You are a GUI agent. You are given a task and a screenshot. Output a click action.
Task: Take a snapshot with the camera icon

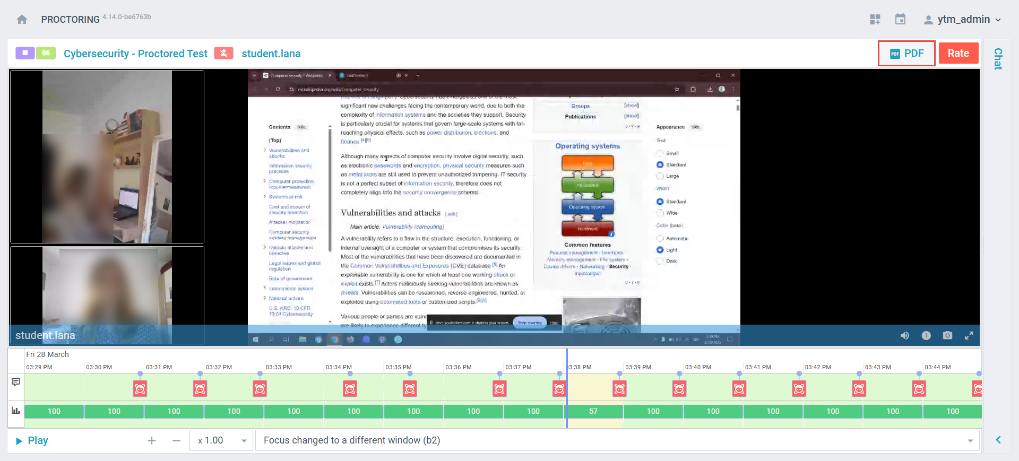(x=947, y=335)
